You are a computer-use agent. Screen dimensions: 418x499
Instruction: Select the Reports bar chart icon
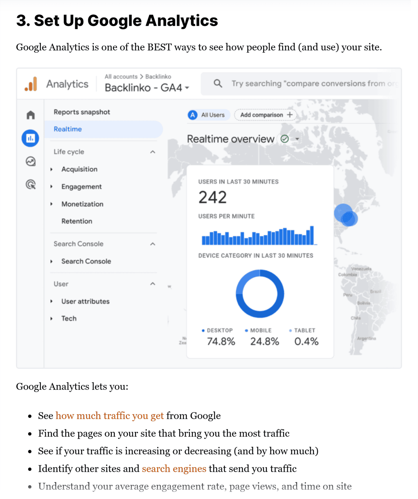30,138
